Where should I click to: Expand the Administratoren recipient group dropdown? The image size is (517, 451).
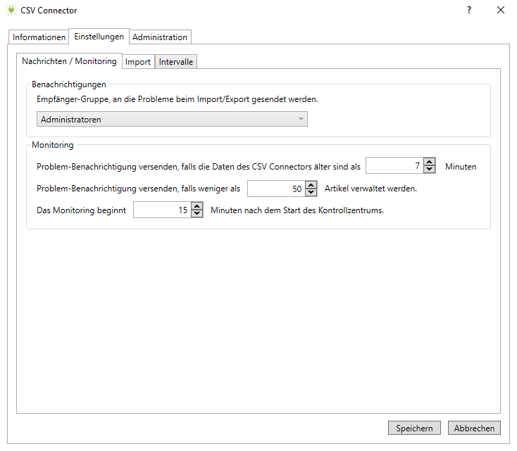point(173,120)
